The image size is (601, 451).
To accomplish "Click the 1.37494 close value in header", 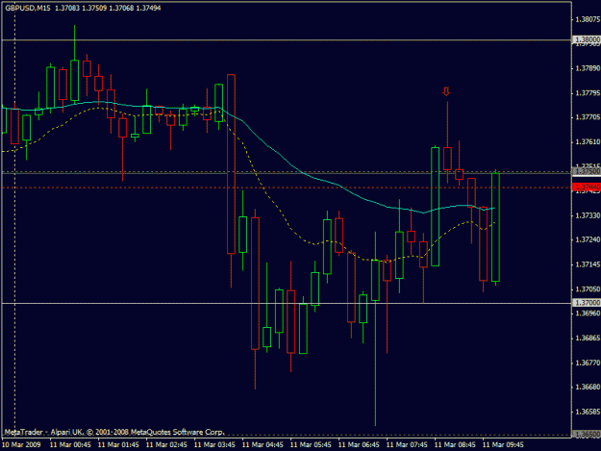I will pos(149,8).
